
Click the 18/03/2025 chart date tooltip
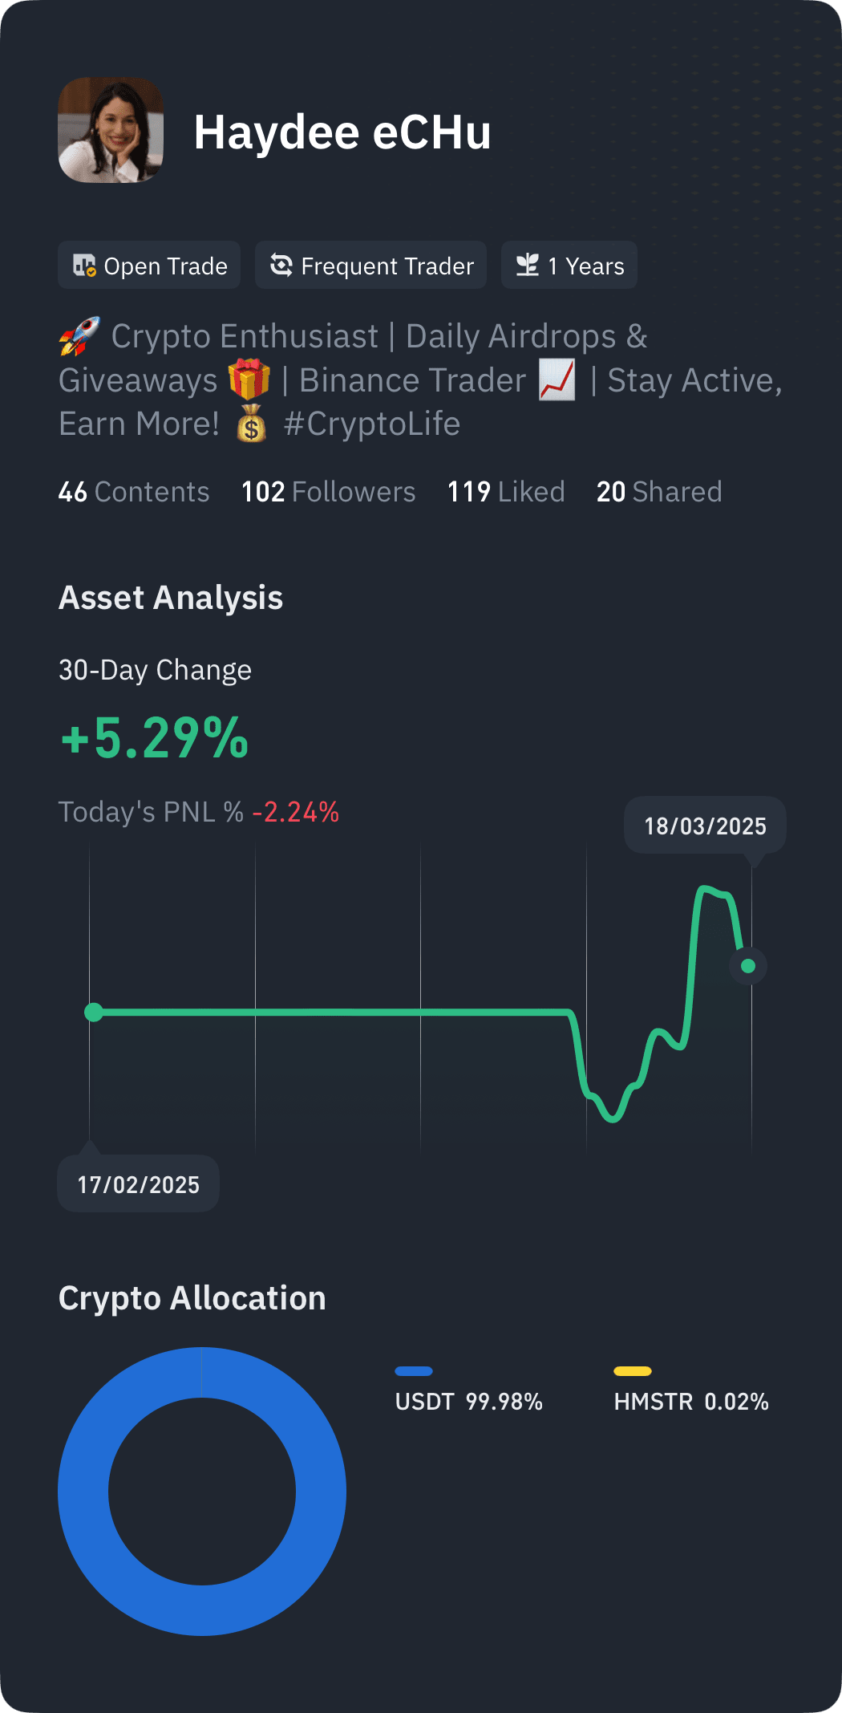[x=706, y=826]
